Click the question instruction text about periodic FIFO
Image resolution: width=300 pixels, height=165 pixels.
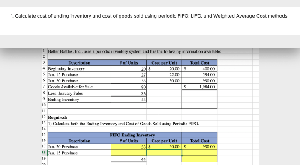pos(150,16)
